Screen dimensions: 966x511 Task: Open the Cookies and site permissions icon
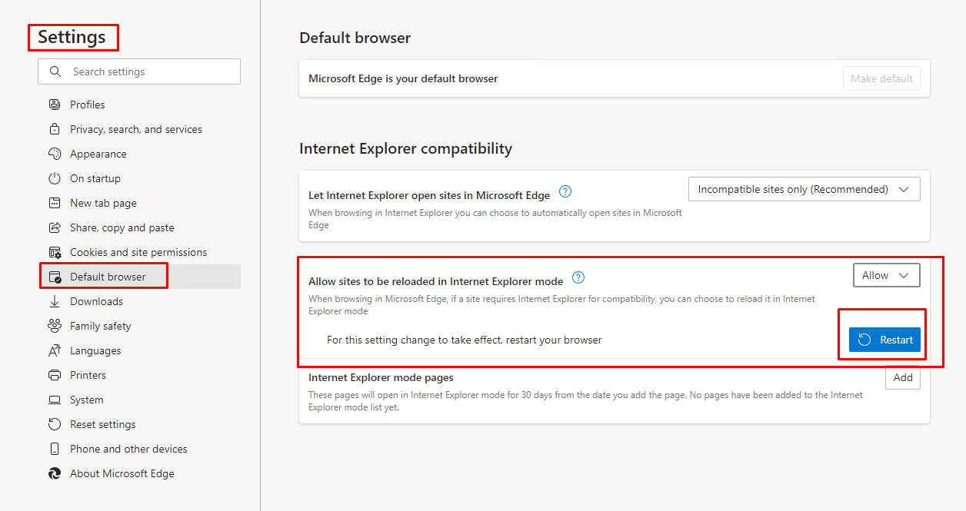54,251
